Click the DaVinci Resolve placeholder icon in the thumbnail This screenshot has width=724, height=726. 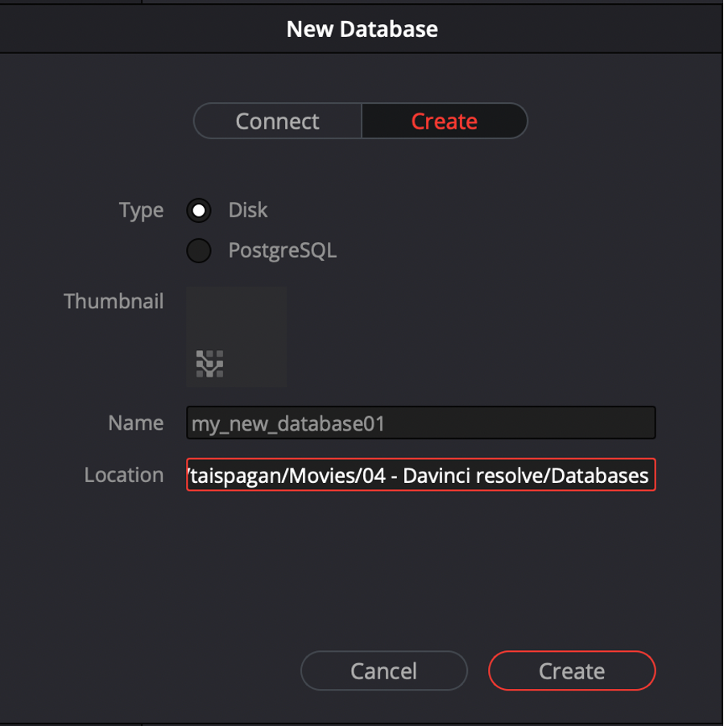point(209,364)
